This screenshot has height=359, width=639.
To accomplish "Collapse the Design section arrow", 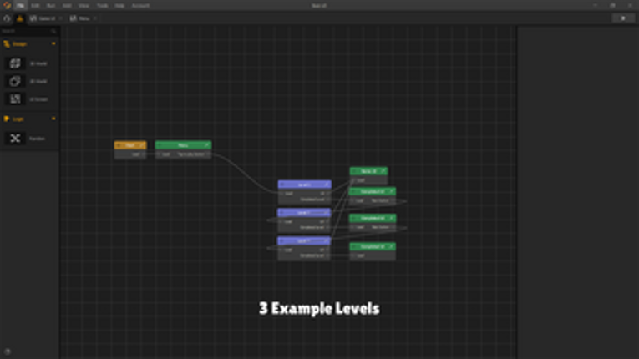I will [x=54, y=44].
